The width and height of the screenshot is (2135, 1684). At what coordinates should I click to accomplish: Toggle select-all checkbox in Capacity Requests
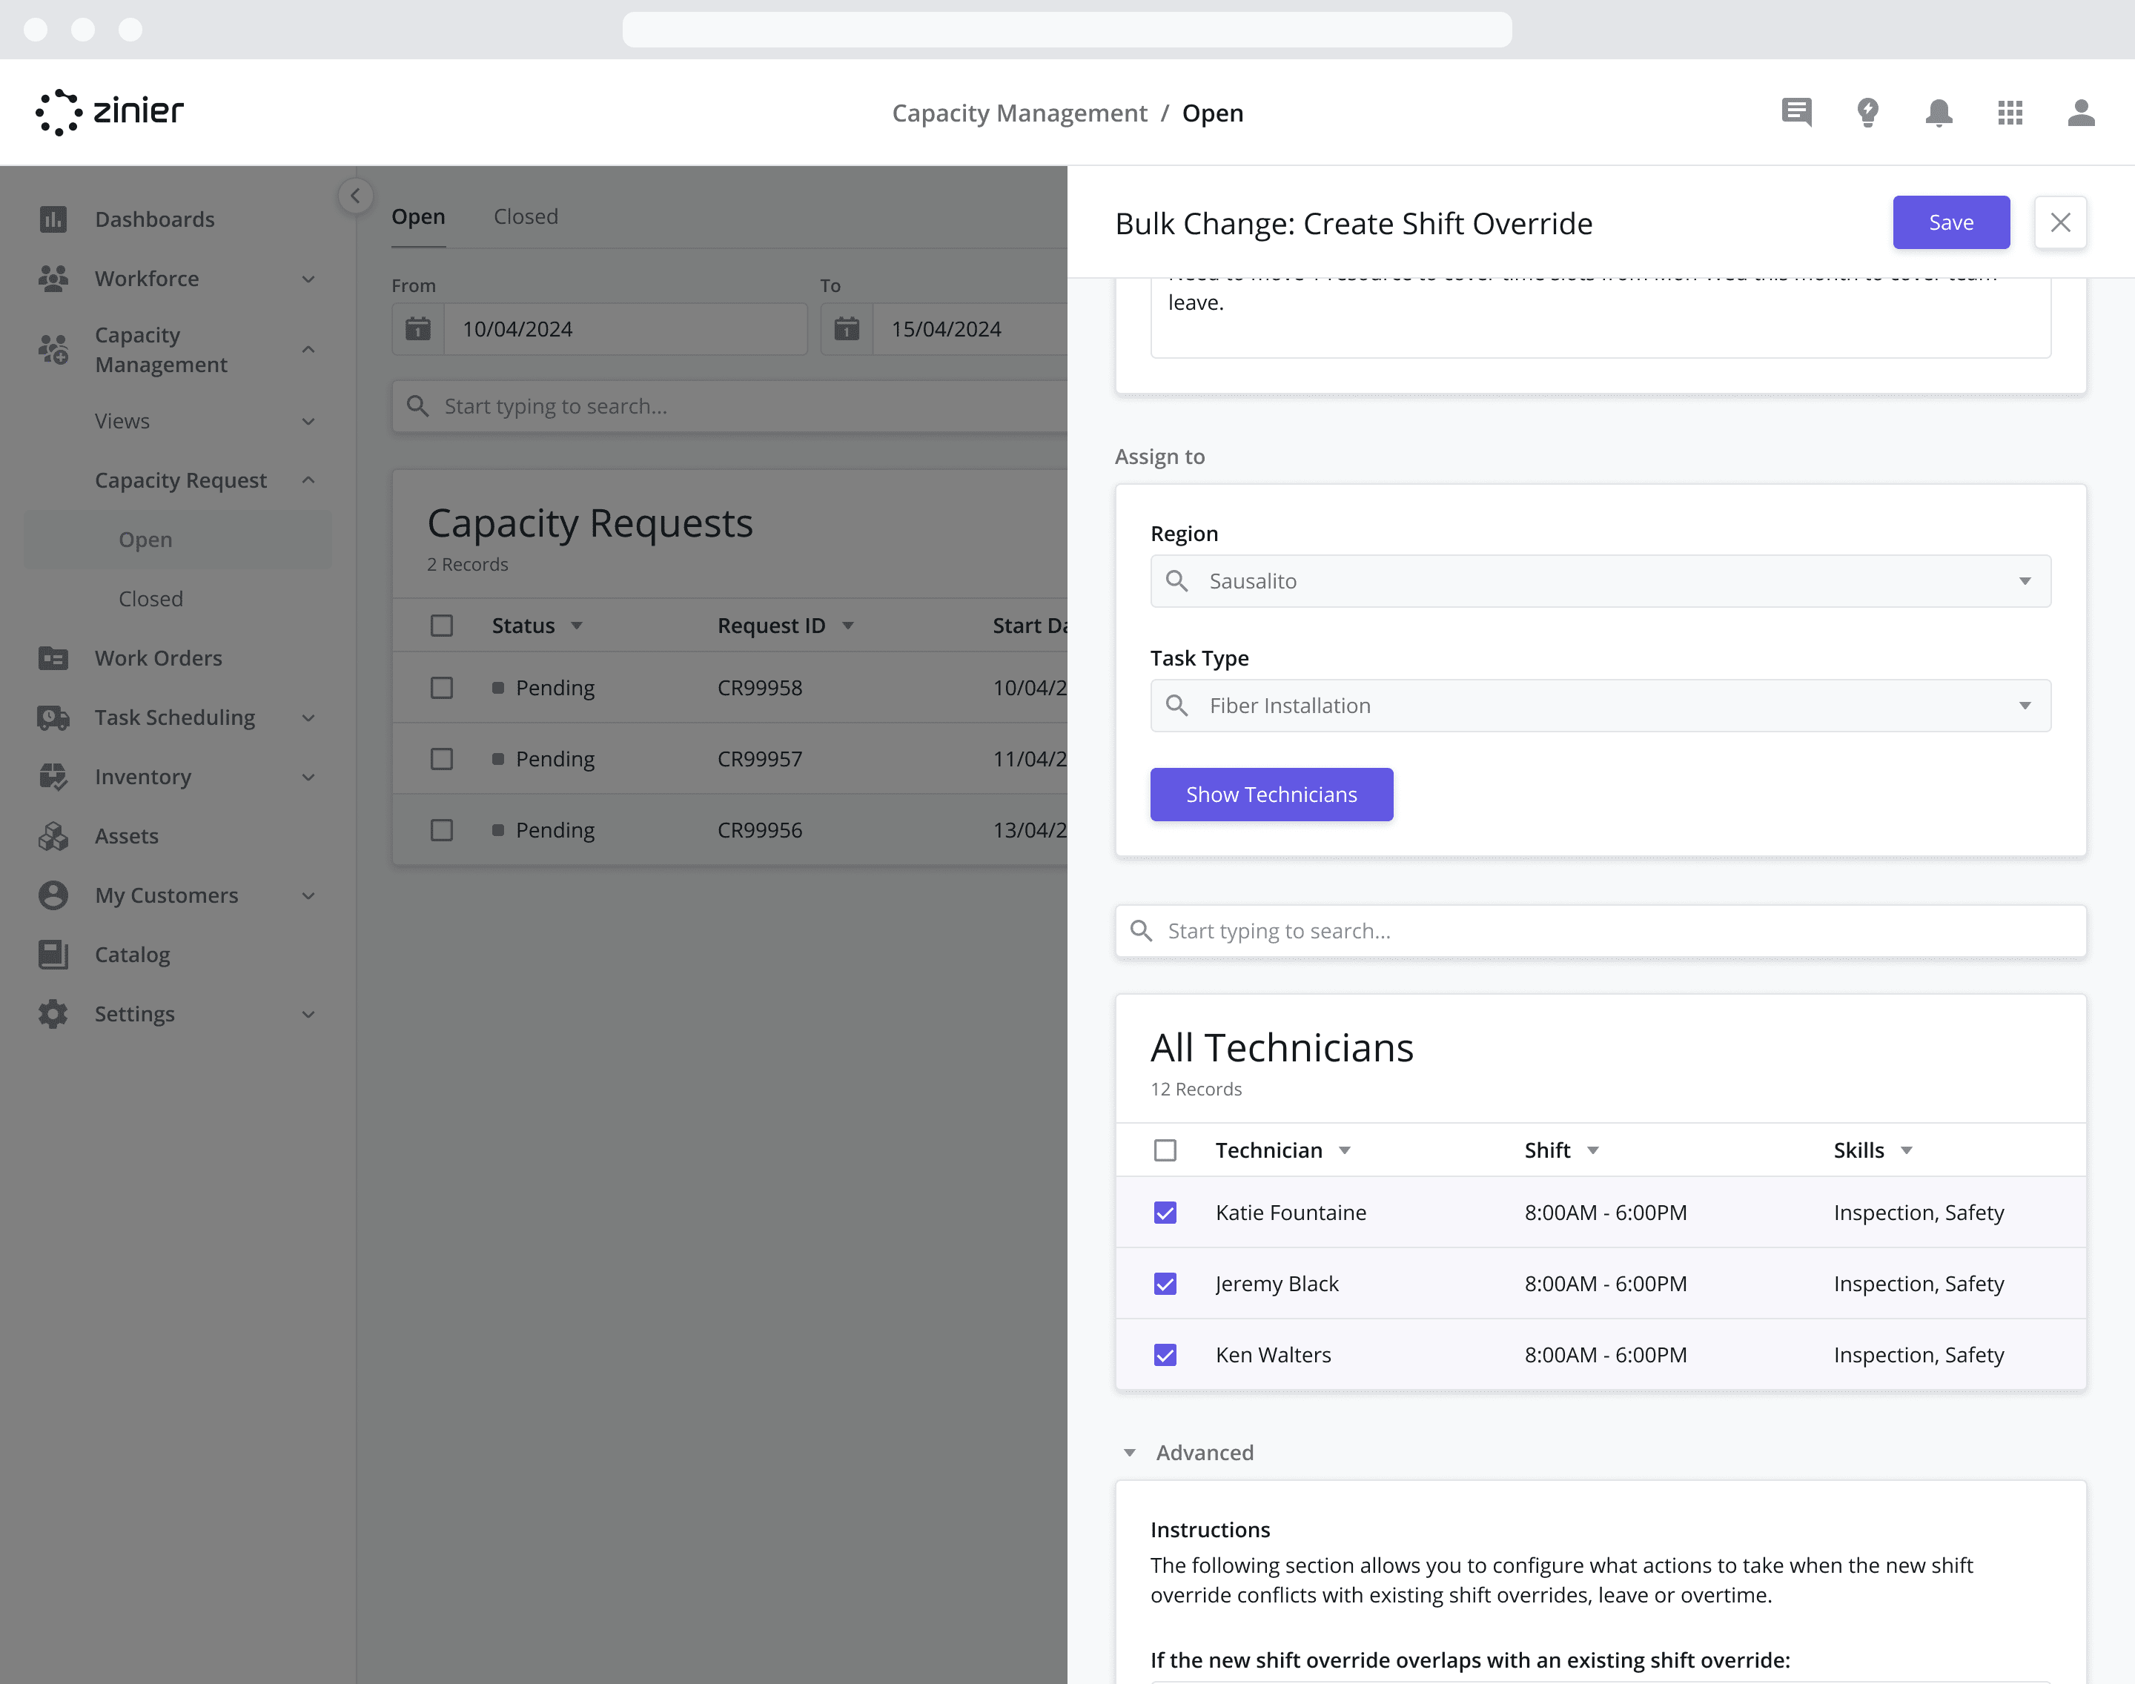pos(442,625)
